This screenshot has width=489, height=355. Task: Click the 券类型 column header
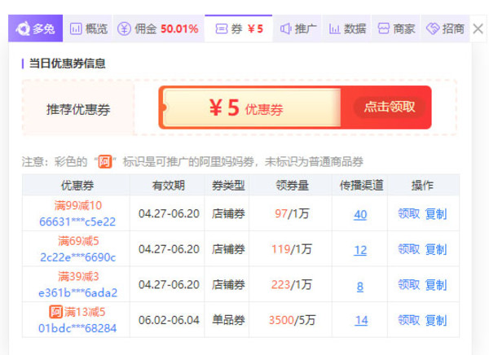(228, 186)
